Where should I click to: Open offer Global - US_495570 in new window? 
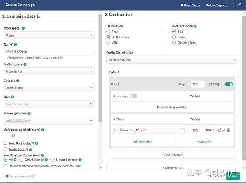click(x=220, y=130)
